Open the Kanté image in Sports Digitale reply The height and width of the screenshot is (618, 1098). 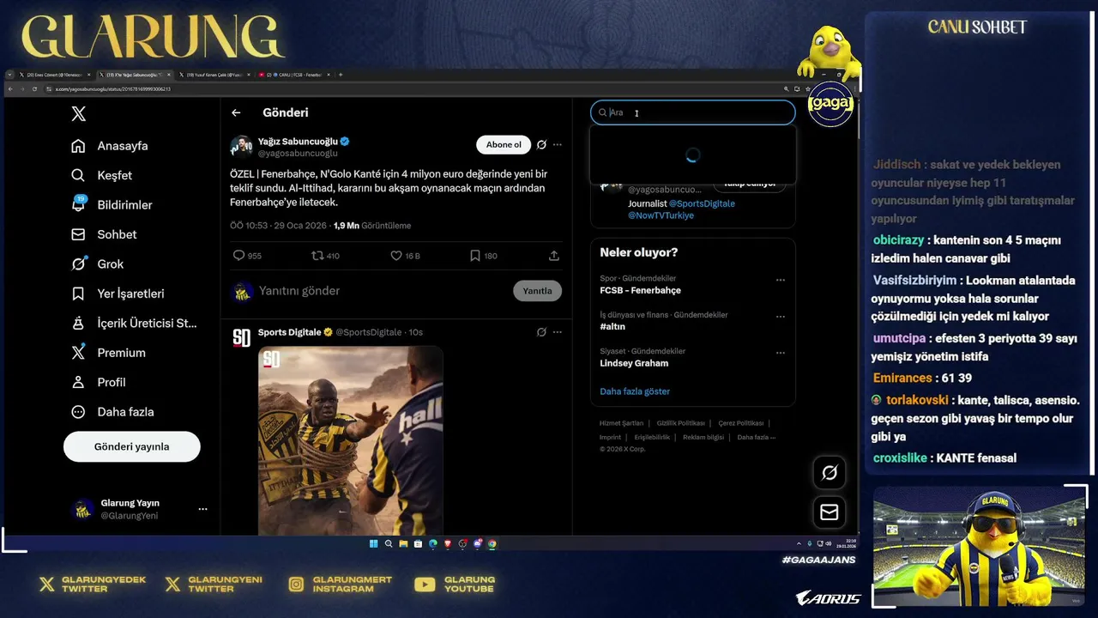350,440
